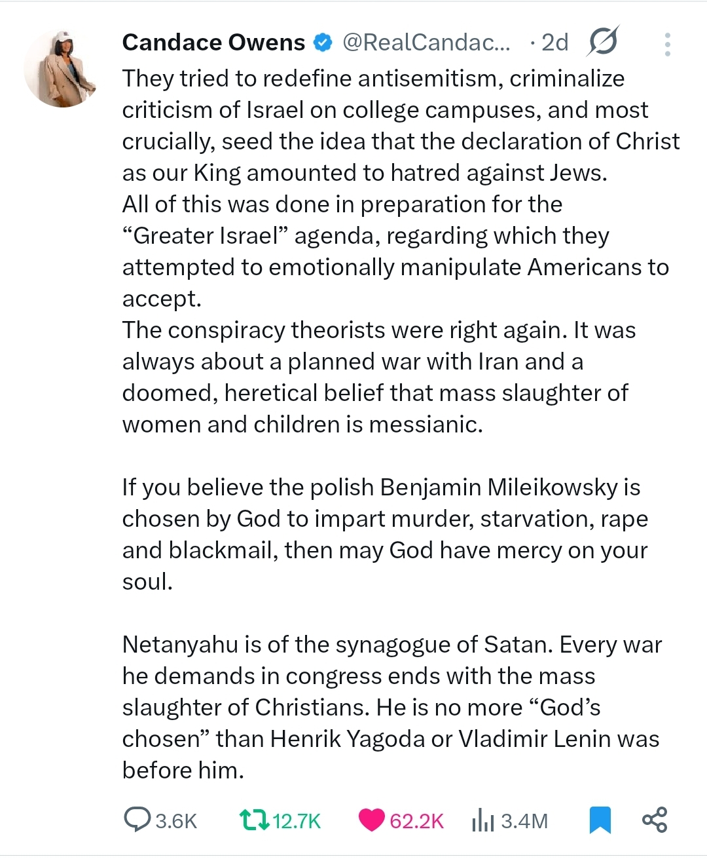Open the three-dot more options menu
The height and width of the screenshot is (859, 707).
click(x=667, y=44)
